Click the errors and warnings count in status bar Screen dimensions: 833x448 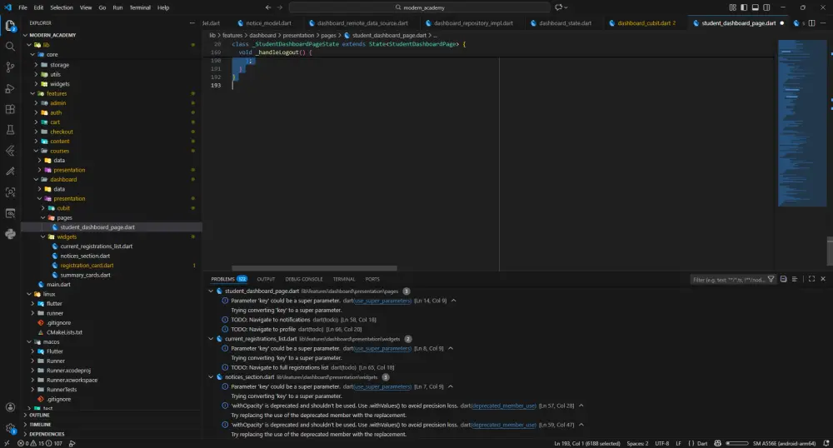coord(40,443)
